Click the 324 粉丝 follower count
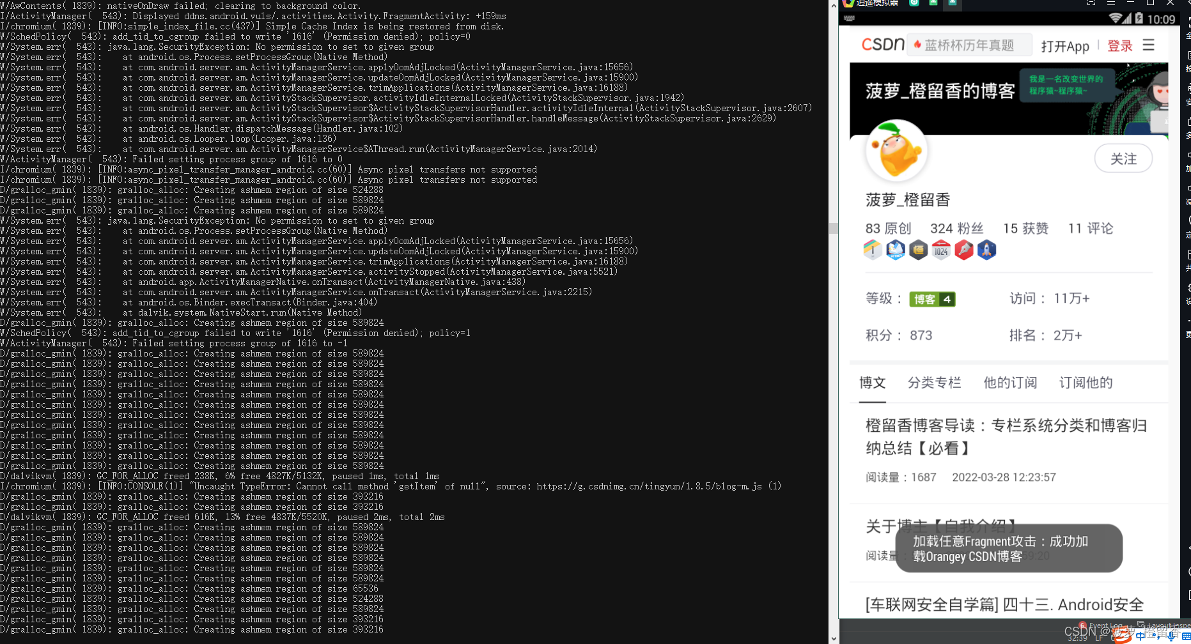The width and height of the screenshot is (1191, 644). click(956, 229)
